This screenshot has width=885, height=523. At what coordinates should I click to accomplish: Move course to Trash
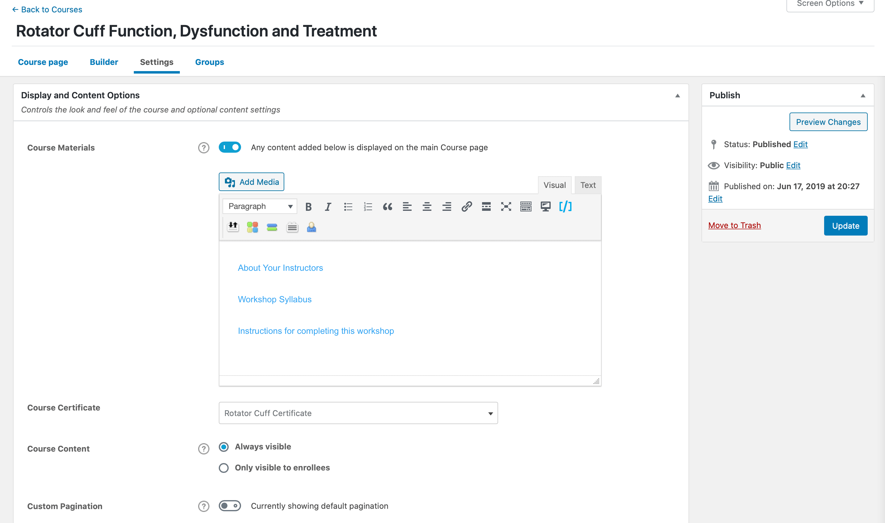(x=735, y=225)
